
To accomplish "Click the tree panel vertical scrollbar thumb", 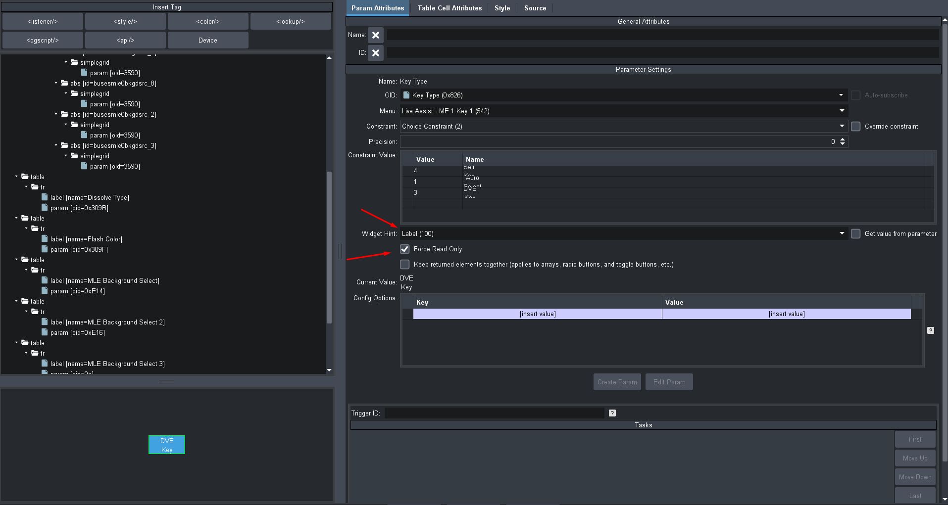I will click(x=329, y=247).
